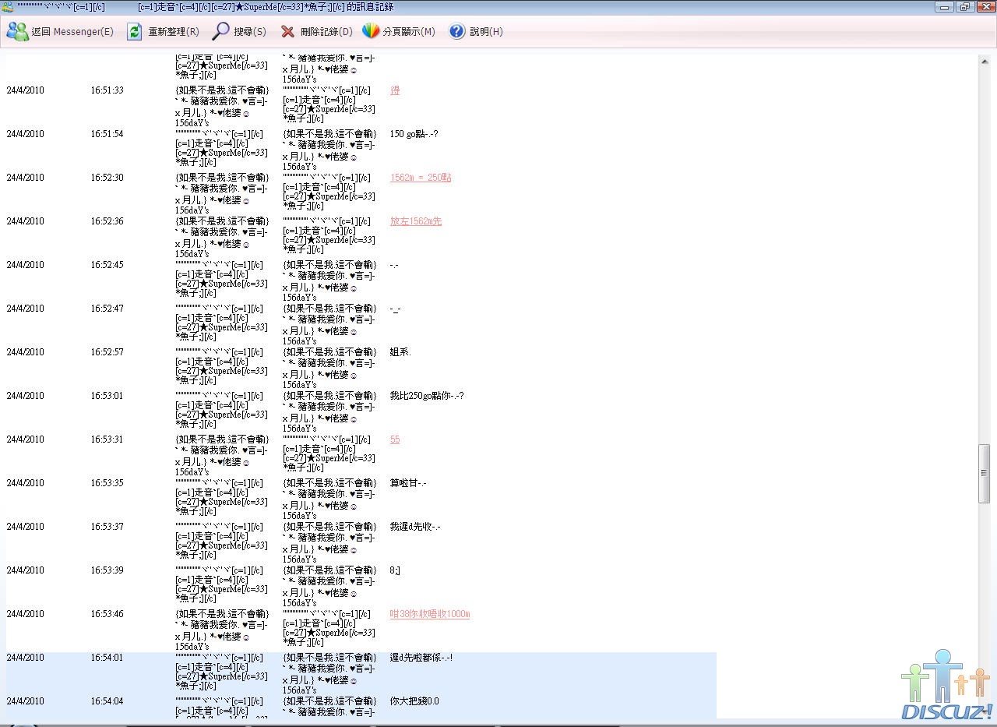The width and height of the screenshot is (997, 727).
Task: Select the message 你大把錢0.0
Action: pos(414,701)
